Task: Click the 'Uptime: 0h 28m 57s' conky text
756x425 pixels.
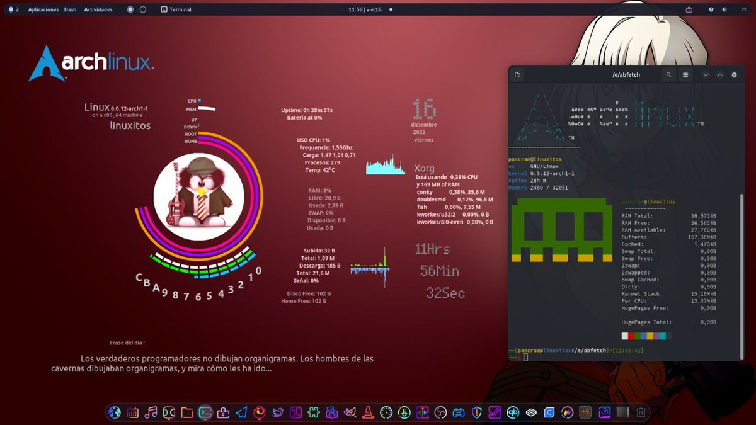Action: 307,110
